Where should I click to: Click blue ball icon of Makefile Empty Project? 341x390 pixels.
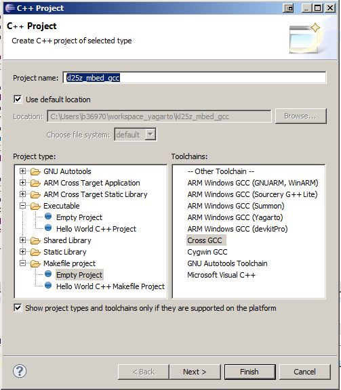[x=48, y=274]
